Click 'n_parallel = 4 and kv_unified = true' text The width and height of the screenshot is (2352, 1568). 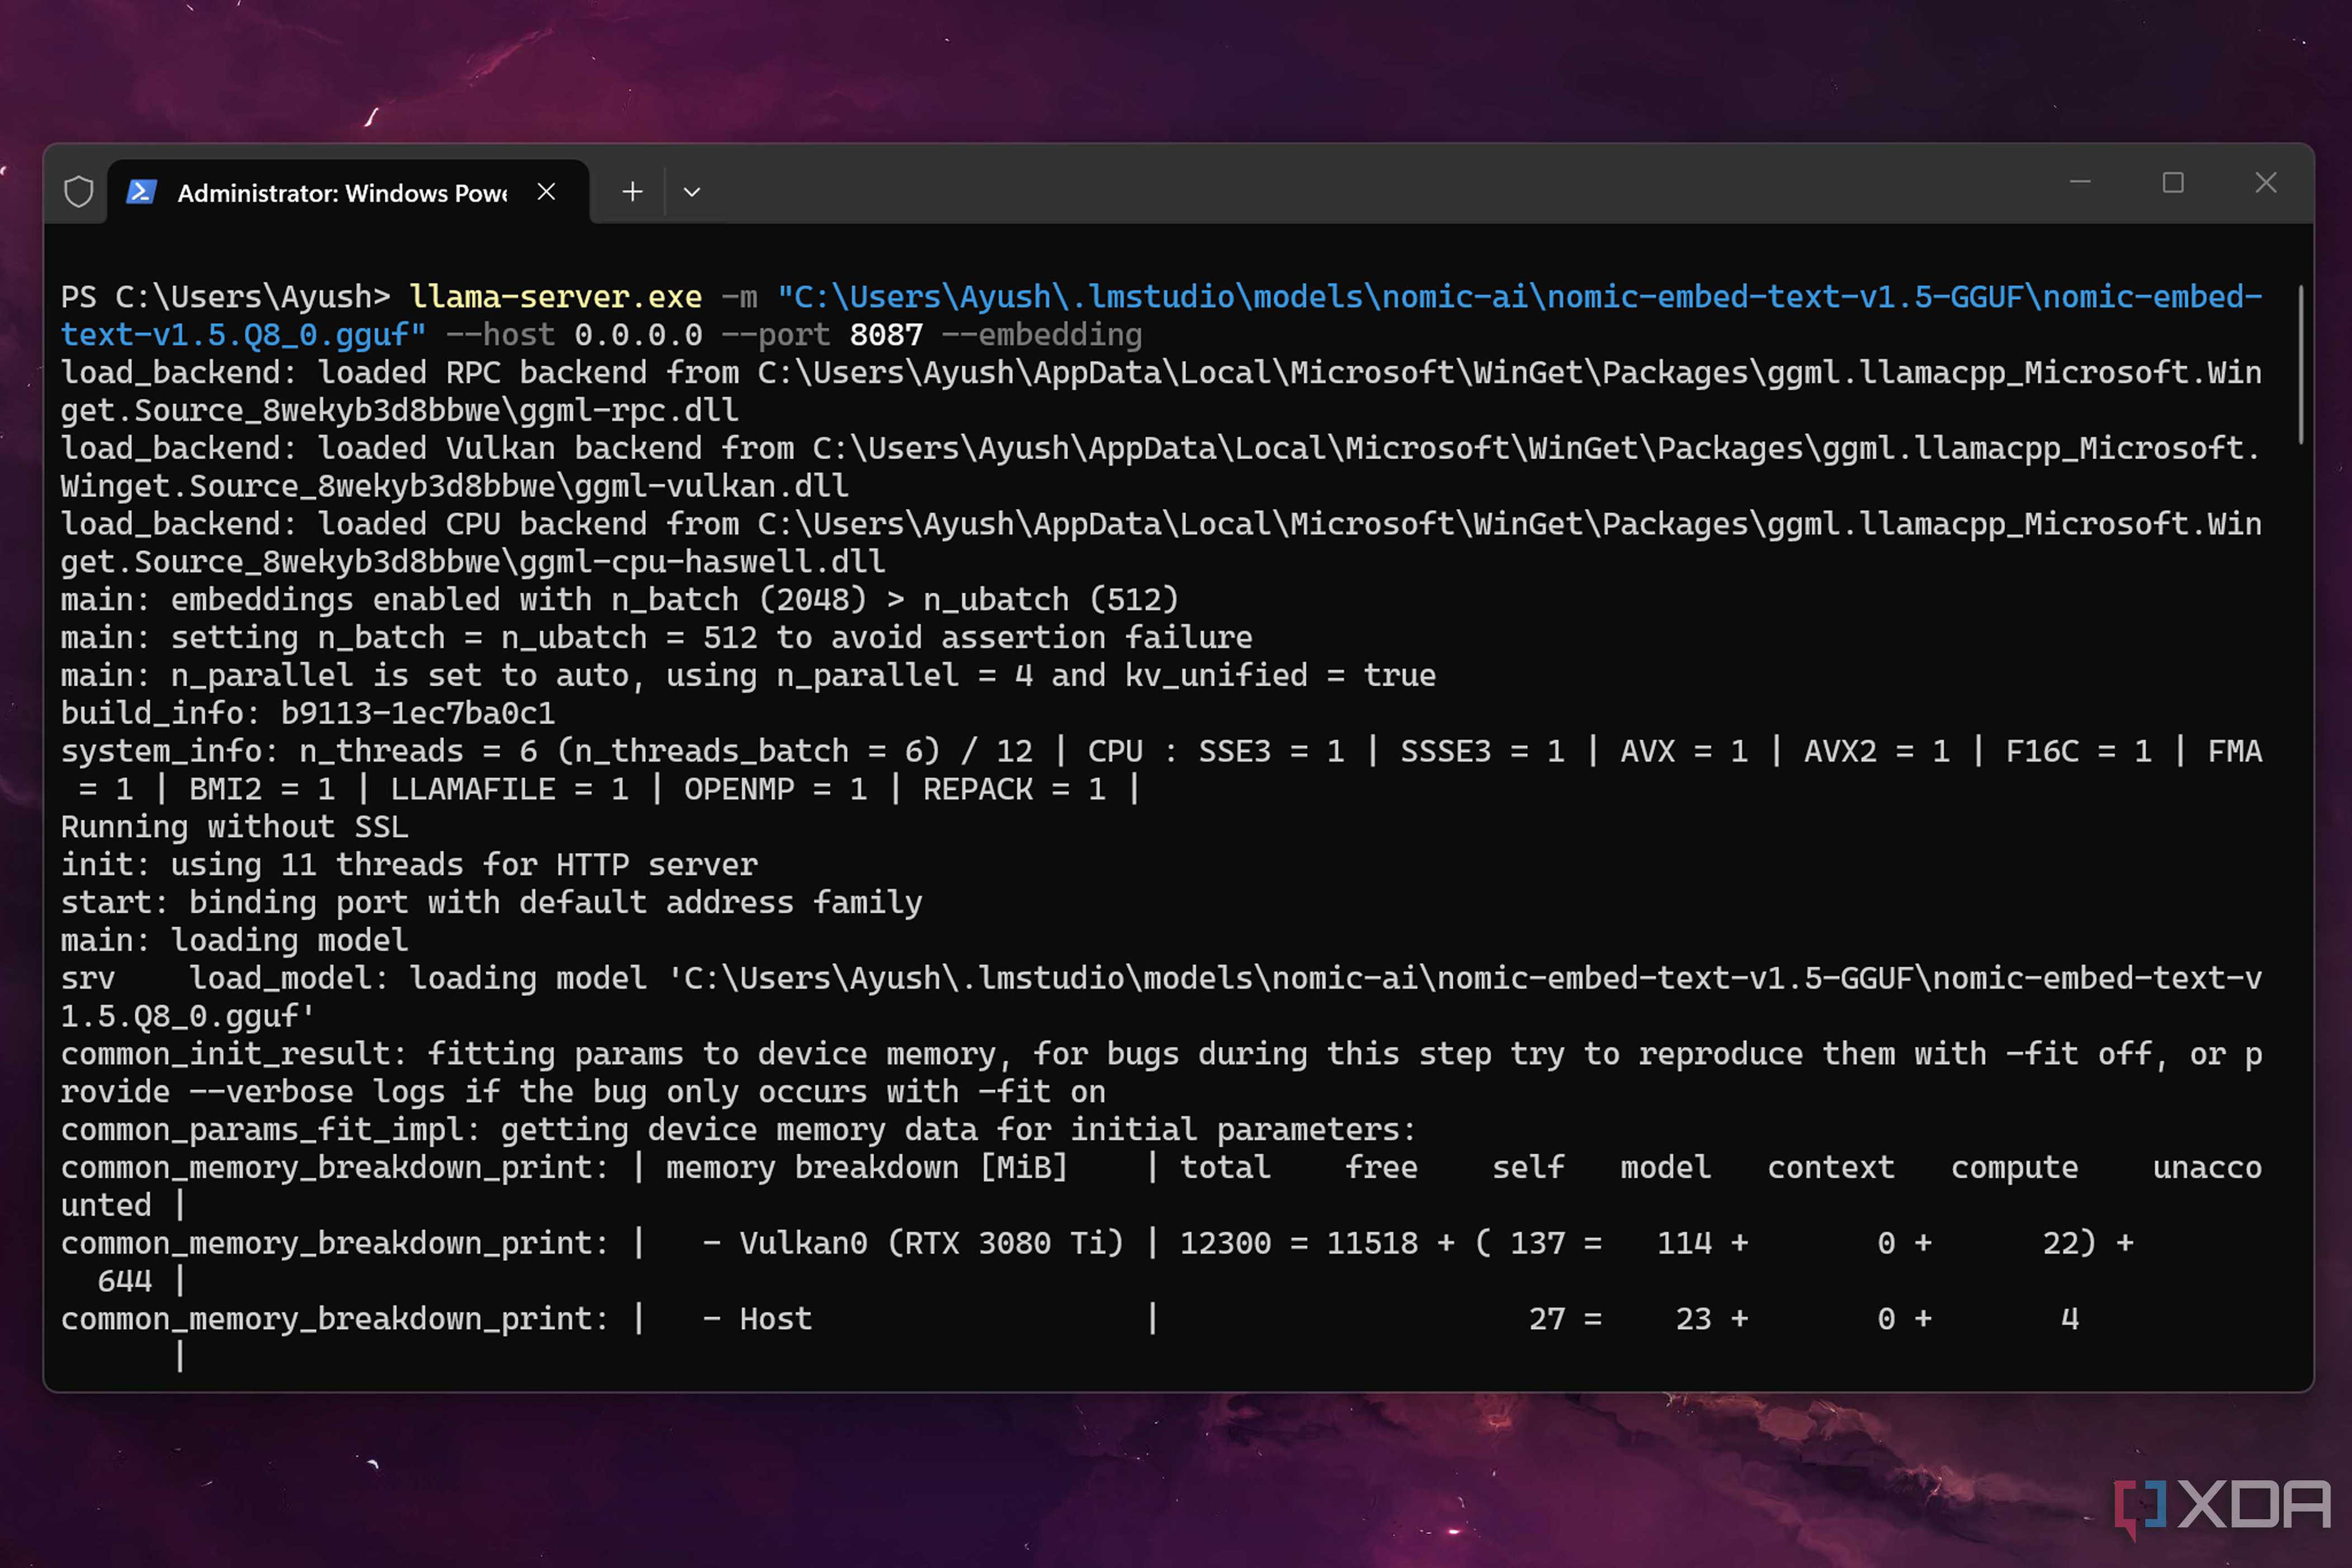(1106, 676)
